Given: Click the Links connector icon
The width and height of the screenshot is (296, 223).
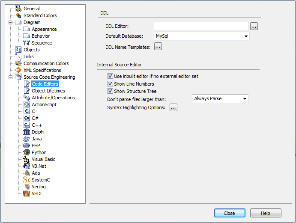Looking at the screenshot, I should pos(18,56).
